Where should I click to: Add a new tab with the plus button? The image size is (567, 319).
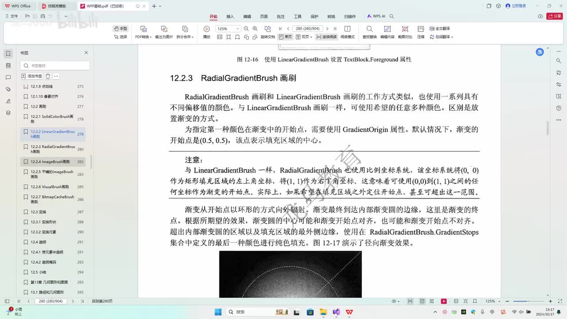tap(154, 6)
